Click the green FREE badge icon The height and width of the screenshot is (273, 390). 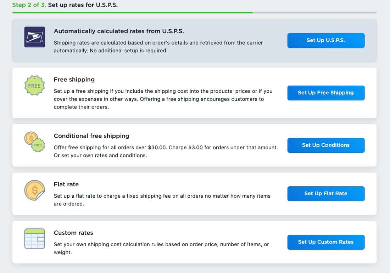[35, 85]
